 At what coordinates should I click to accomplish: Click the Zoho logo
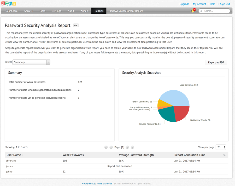[x=9, y=4]
